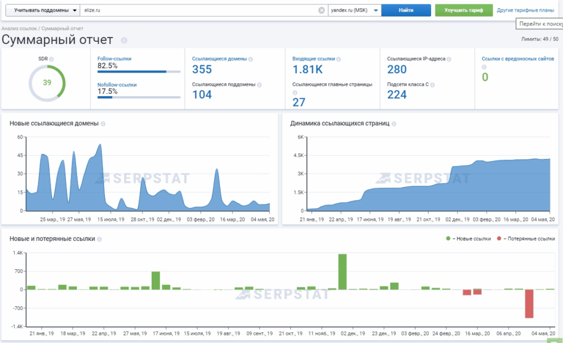The width and height of the screenshot is (563, 343).
Task: Click the SDR circular gauge showing 39
Action: pyautogui.click(x=47, y=83)
